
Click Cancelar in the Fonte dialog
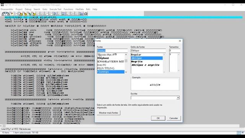coord(173,118)
